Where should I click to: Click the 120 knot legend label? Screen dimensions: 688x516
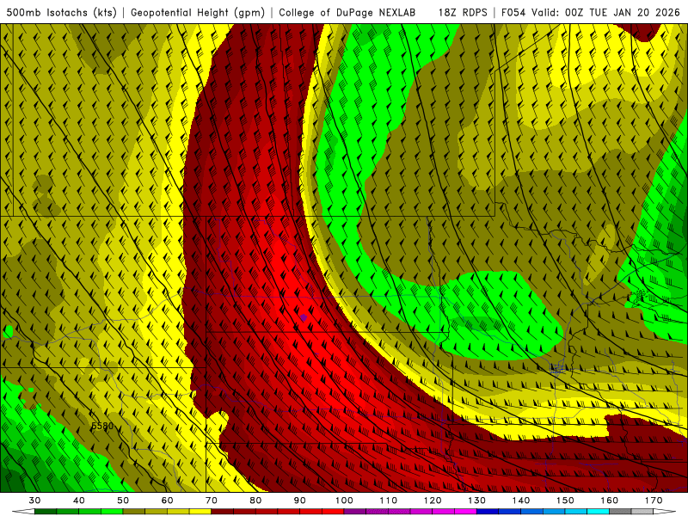coord(433,501)
